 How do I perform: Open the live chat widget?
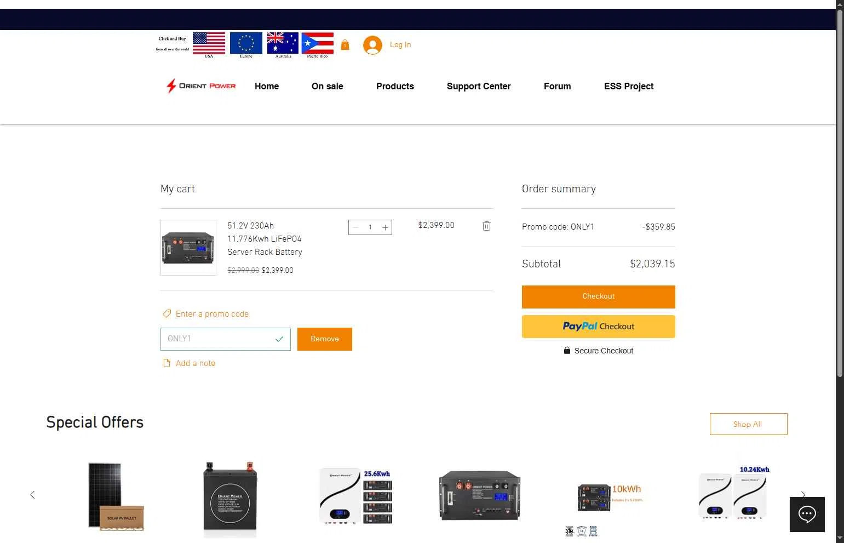pos(807,515)
